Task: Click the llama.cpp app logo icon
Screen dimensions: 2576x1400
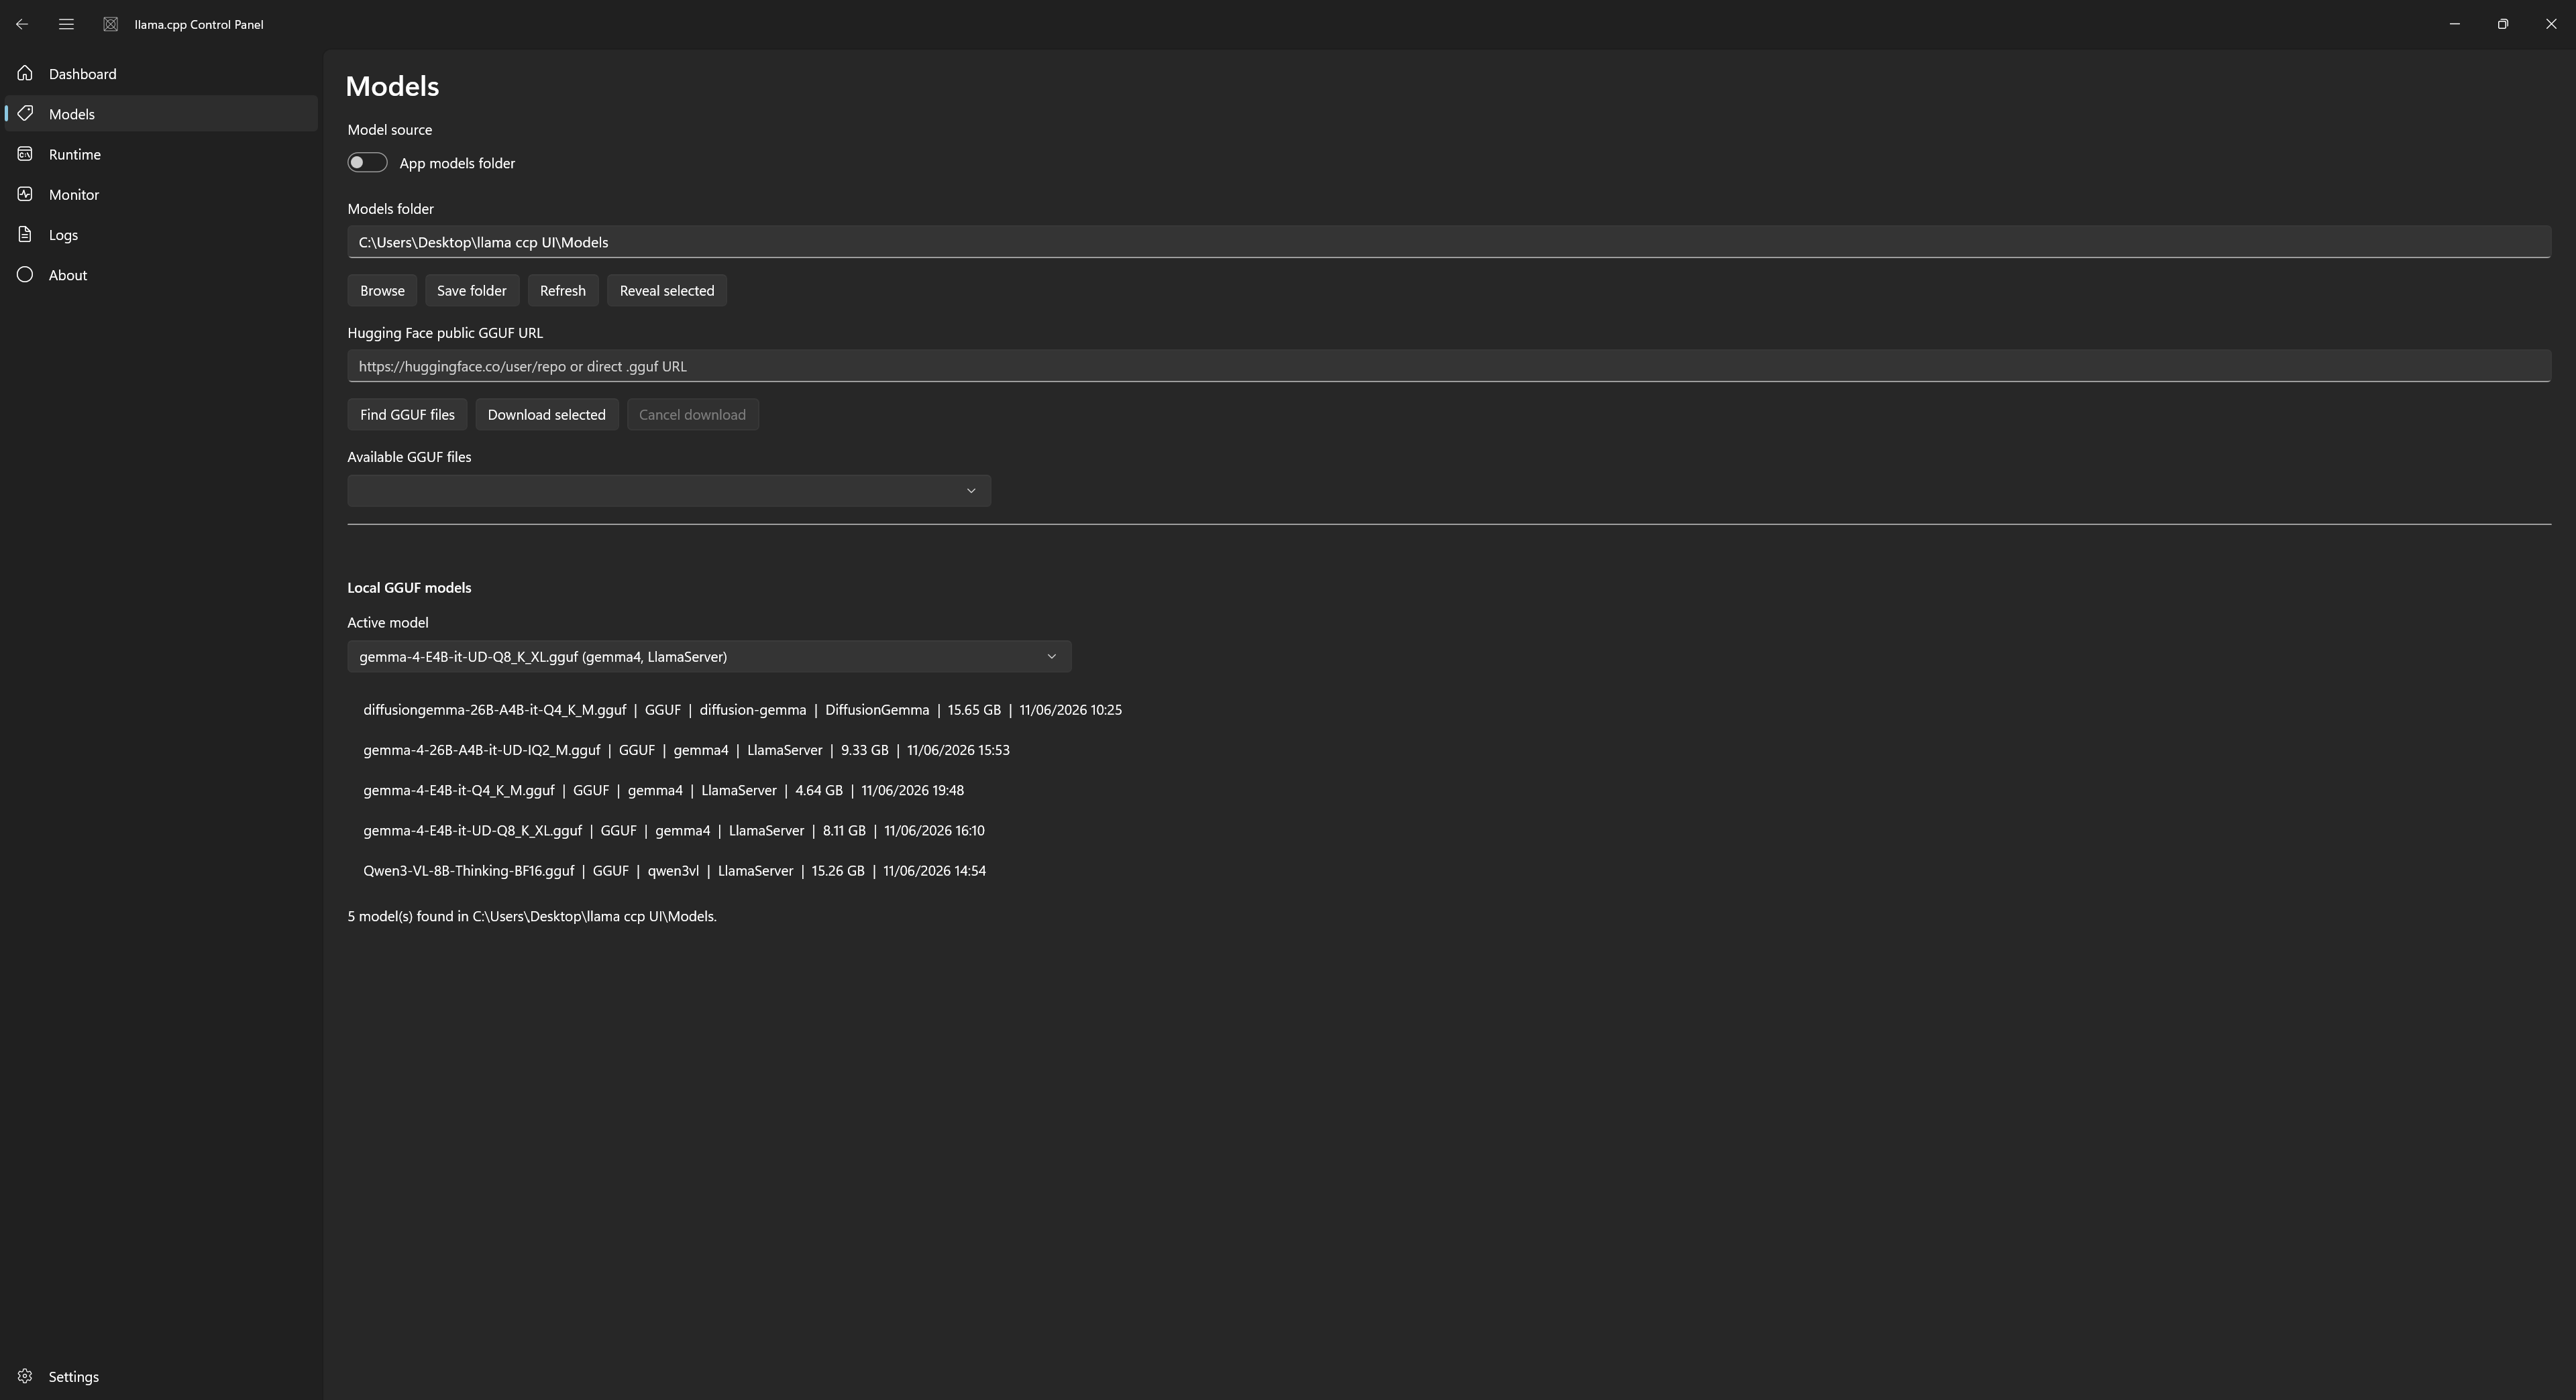Action: click(x=111, y=24)
